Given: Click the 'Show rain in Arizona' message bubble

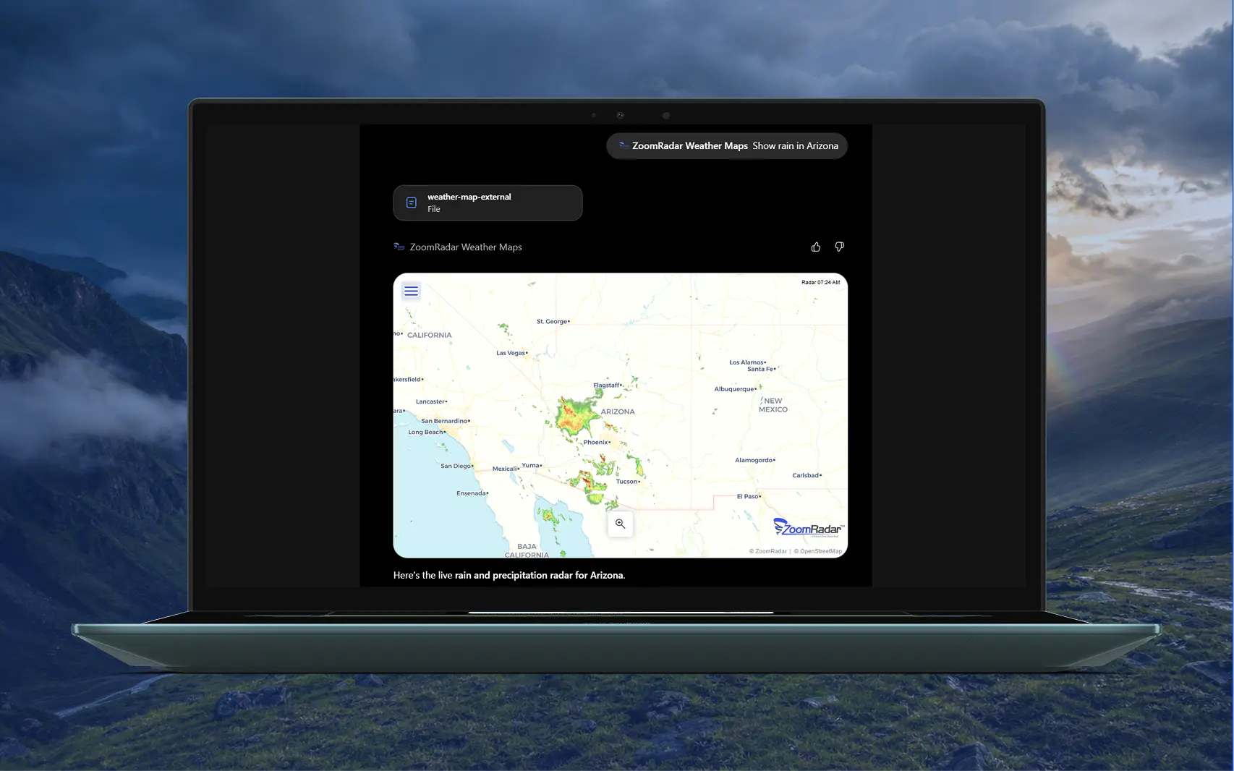Looking at the screenshot, I should click(727, 145).
